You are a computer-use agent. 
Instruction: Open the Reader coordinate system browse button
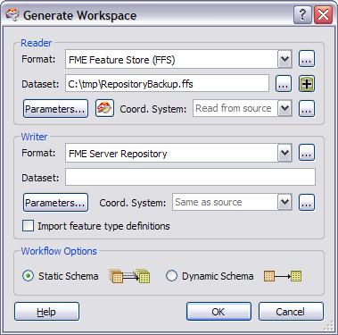click(x=307, y=108)
